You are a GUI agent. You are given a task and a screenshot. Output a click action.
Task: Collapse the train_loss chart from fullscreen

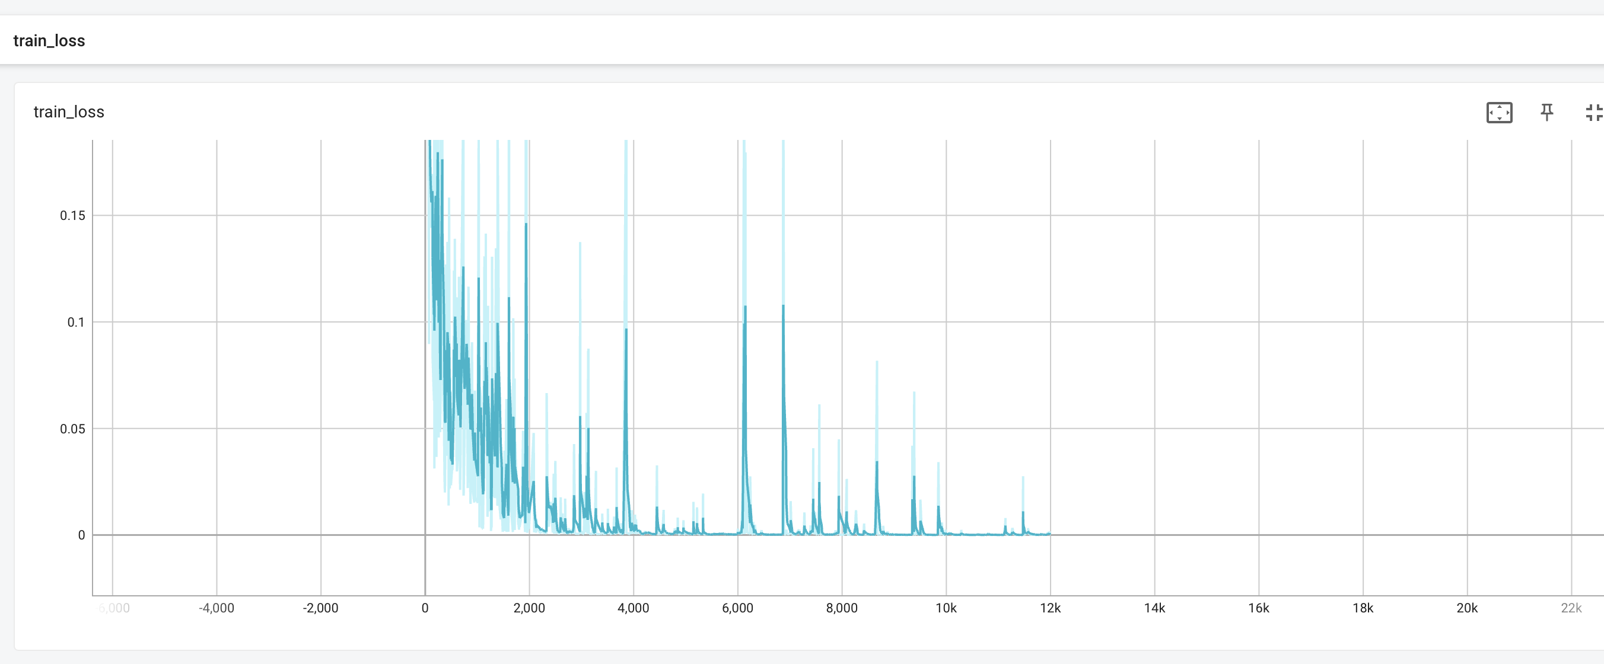pos(1593,113)
